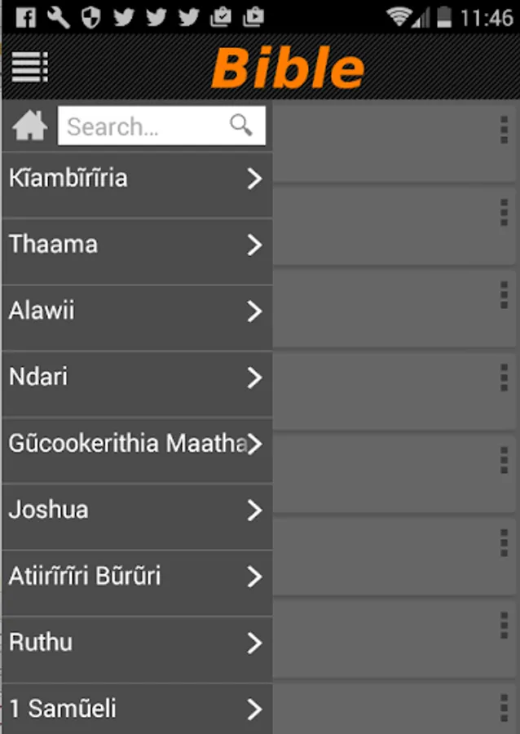
Task: Open the three-dot menu next to Ndari
Action: [x=504, y=378]
